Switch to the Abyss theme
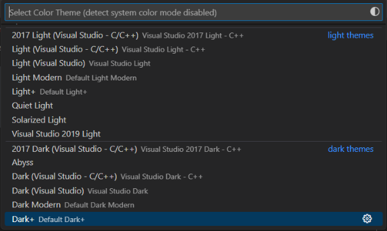Image resolution: width=387 pixels, height=231 pixels. tap(194, 163)
